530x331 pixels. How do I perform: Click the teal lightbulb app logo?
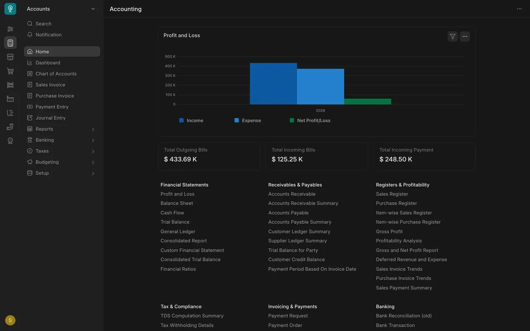pos(10,9)
